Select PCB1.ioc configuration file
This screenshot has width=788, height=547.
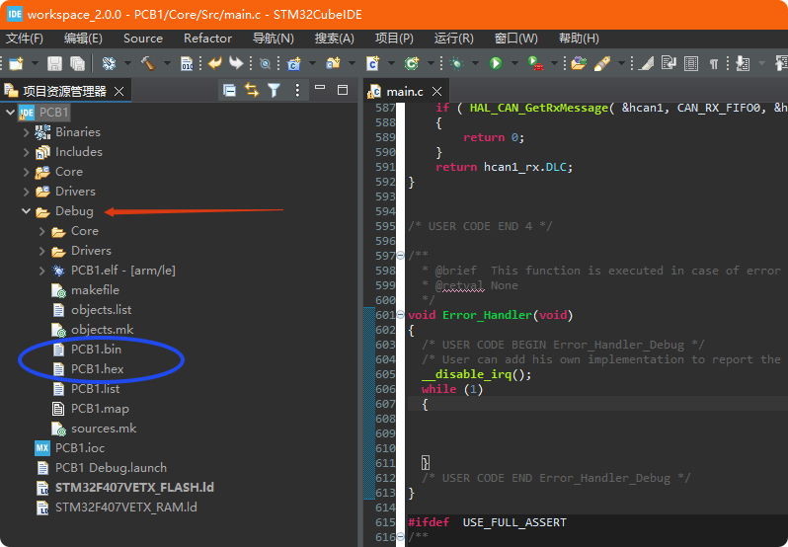click(x=79, y=448)
